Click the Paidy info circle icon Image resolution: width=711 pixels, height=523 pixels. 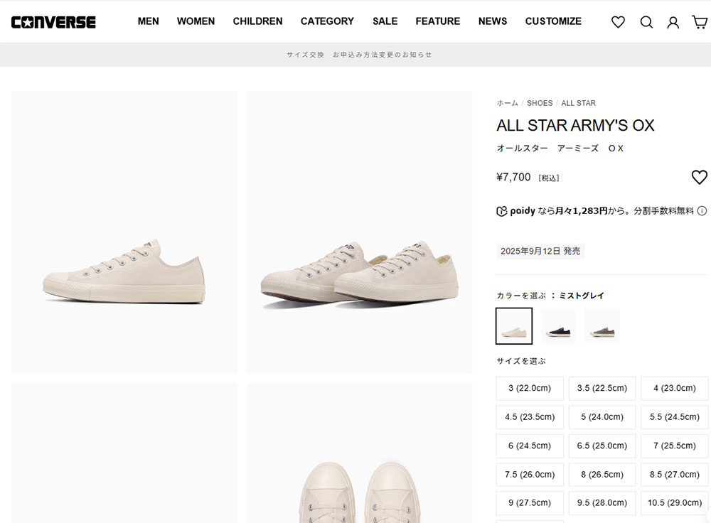pyautogui.click(x=702, y=211)
